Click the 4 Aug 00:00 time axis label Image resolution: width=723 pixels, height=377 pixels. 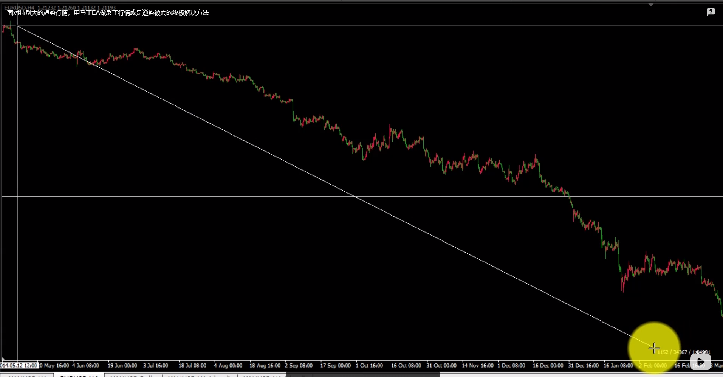click(228, 366)
